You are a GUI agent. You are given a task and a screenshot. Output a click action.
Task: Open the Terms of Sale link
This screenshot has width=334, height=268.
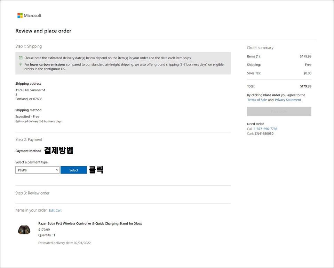(257, 100)
